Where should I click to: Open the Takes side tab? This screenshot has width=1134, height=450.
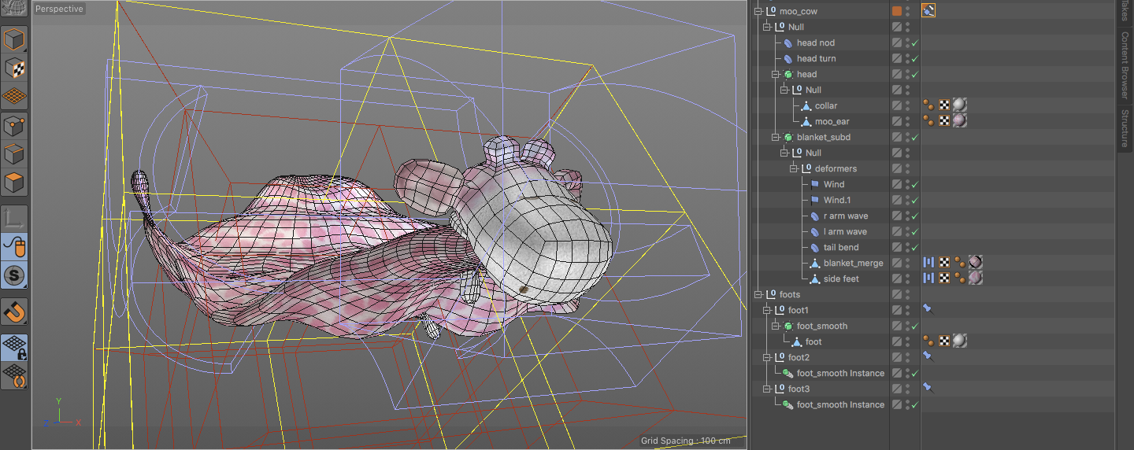click(1125, 12)
